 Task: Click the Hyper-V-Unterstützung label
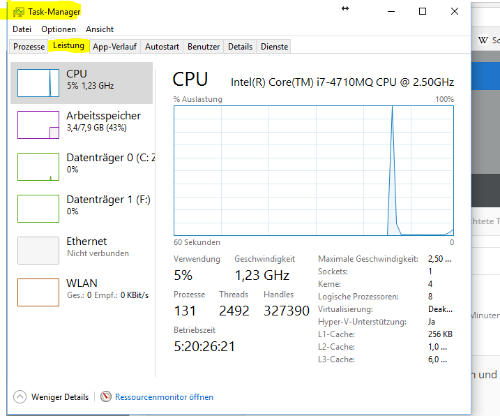tap(362, 322)
